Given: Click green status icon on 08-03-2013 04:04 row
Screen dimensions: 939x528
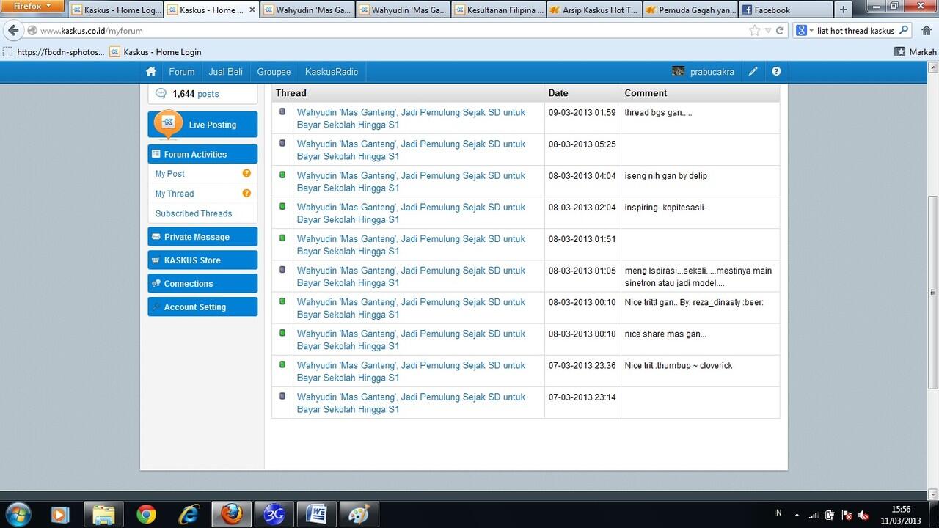Looking at the screenshot, I should click(x=282, y=175).
